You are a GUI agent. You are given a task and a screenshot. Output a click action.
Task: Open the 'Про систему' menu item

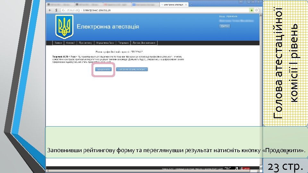tap(85, 43)
